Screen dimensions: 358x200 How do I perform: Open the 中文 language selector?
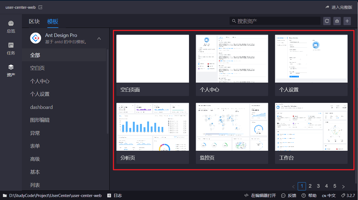(x=329, y=195)
